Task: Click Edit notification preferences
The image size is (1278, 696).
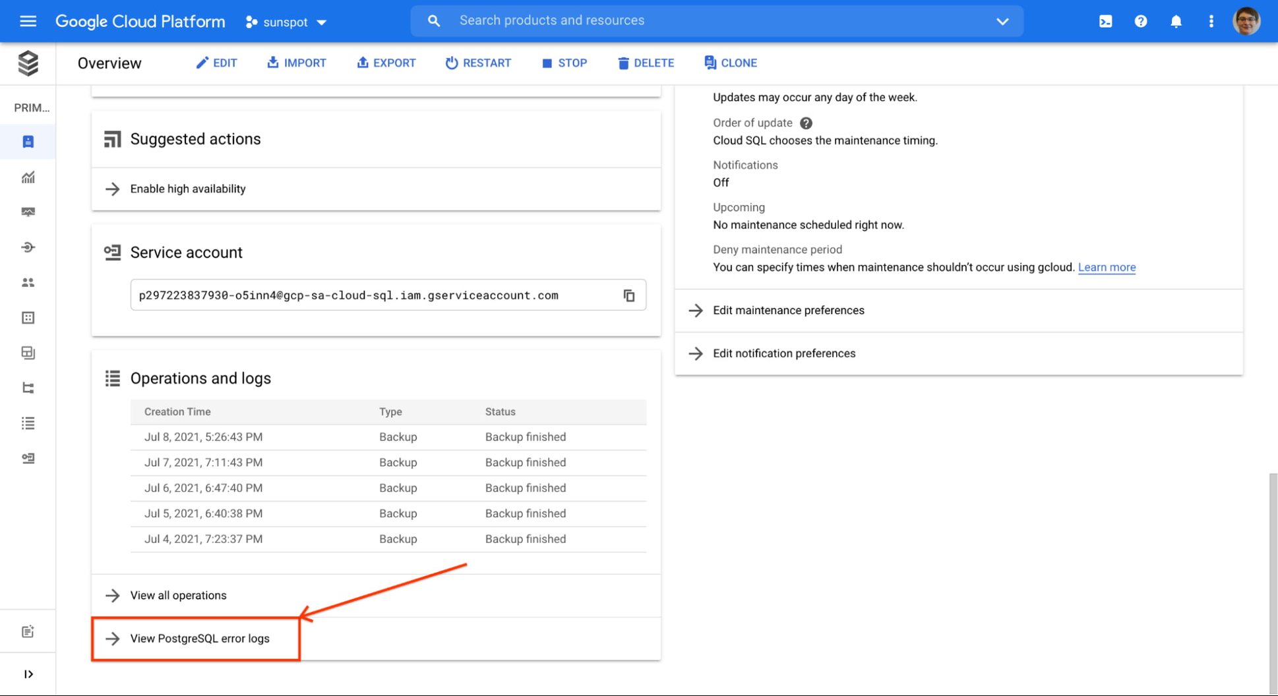Action: point(784,353)
